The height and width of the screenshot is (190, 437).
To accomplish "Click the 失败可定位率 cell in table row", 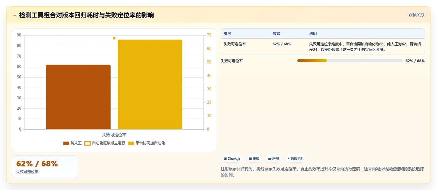I will coord(235,44).
